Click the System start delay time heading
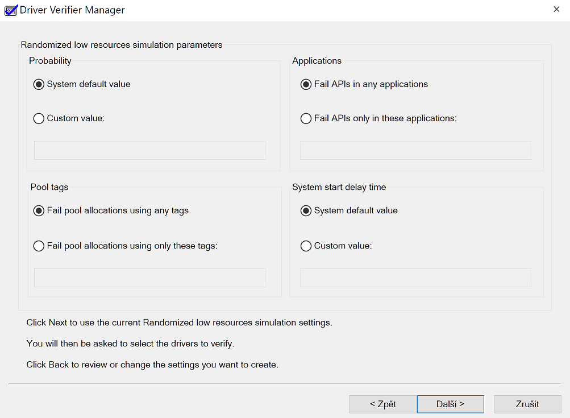The height and width of the screenshot is (418, 570). pyautogui.click(x=339, y=187)
